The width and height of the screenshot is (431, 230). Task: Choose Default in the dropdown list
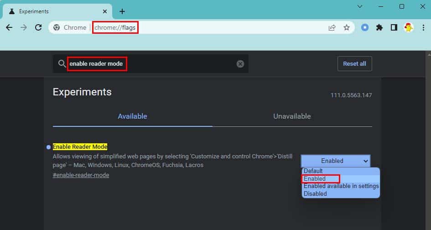(341, 171)
